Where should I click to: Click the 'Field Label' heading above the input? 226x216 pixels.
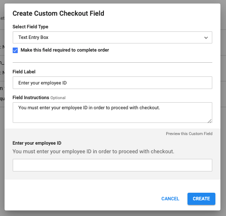pyautogui.click(x=24, y=72)
